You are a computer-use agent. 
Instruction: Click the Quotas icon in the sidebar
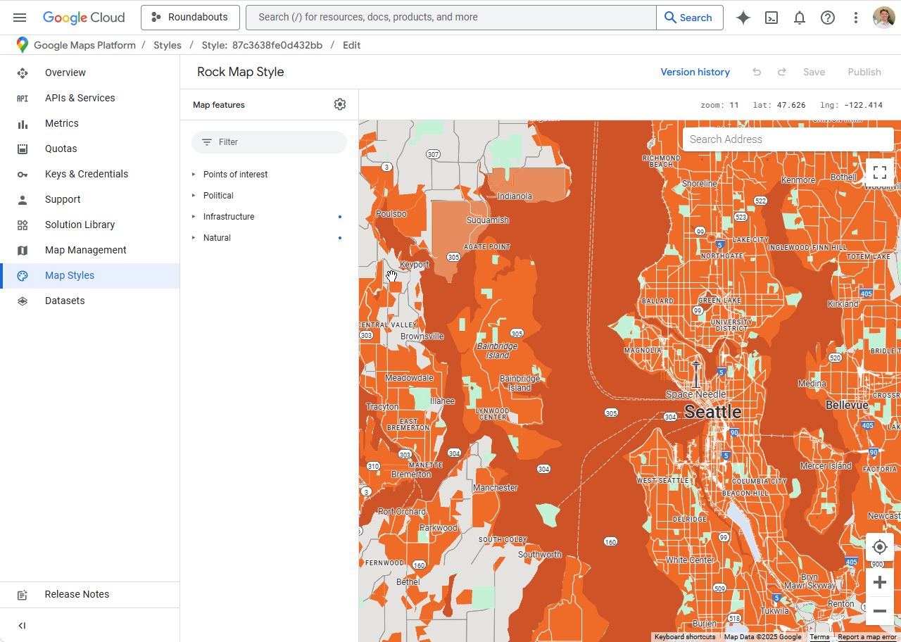(x=23, y=149)
